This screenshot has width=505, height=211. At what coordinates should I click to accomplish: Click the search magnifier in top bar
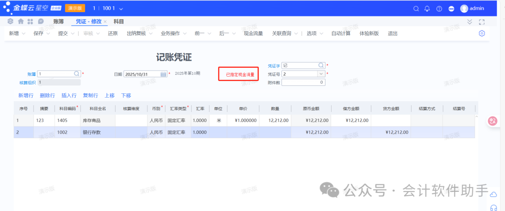coord(416,8)
